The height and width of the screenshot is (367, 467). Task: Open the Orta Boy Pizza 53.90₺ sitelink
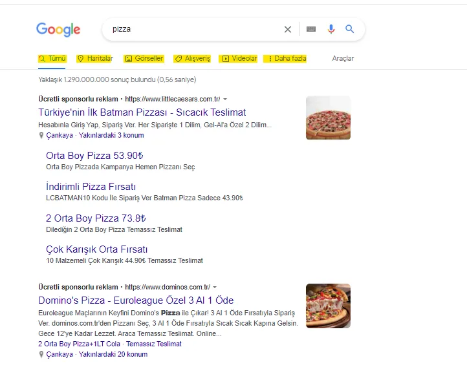[94, 156]
